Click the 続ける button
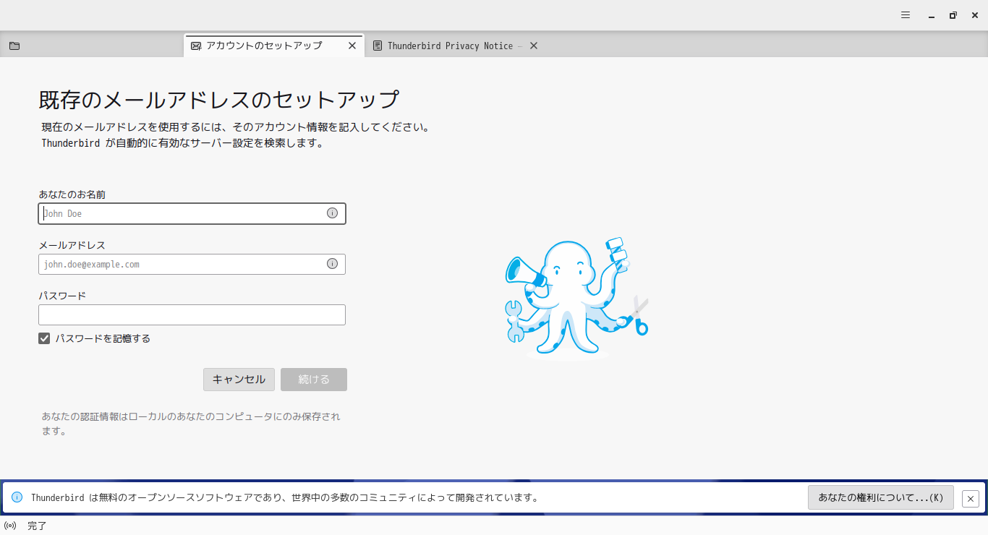Screen dimensions: 988x535 pos(314,380)
